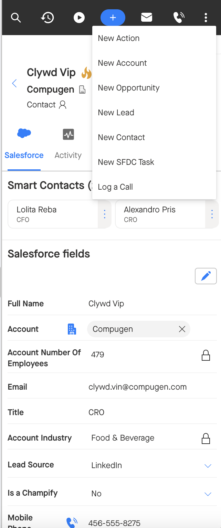Expand the Lead Source dropdown

click(x=208, y=466)
